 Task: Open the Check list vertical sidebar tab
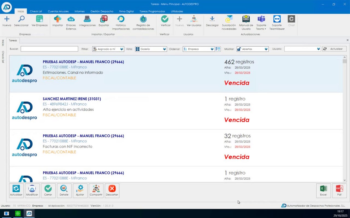tap(3, 57)
